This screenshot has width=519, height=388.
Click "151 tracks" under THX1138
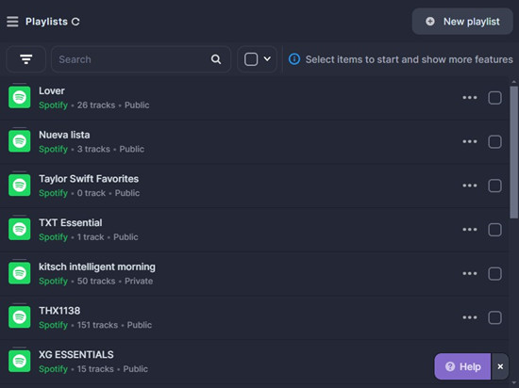click(x=97, y=325)
